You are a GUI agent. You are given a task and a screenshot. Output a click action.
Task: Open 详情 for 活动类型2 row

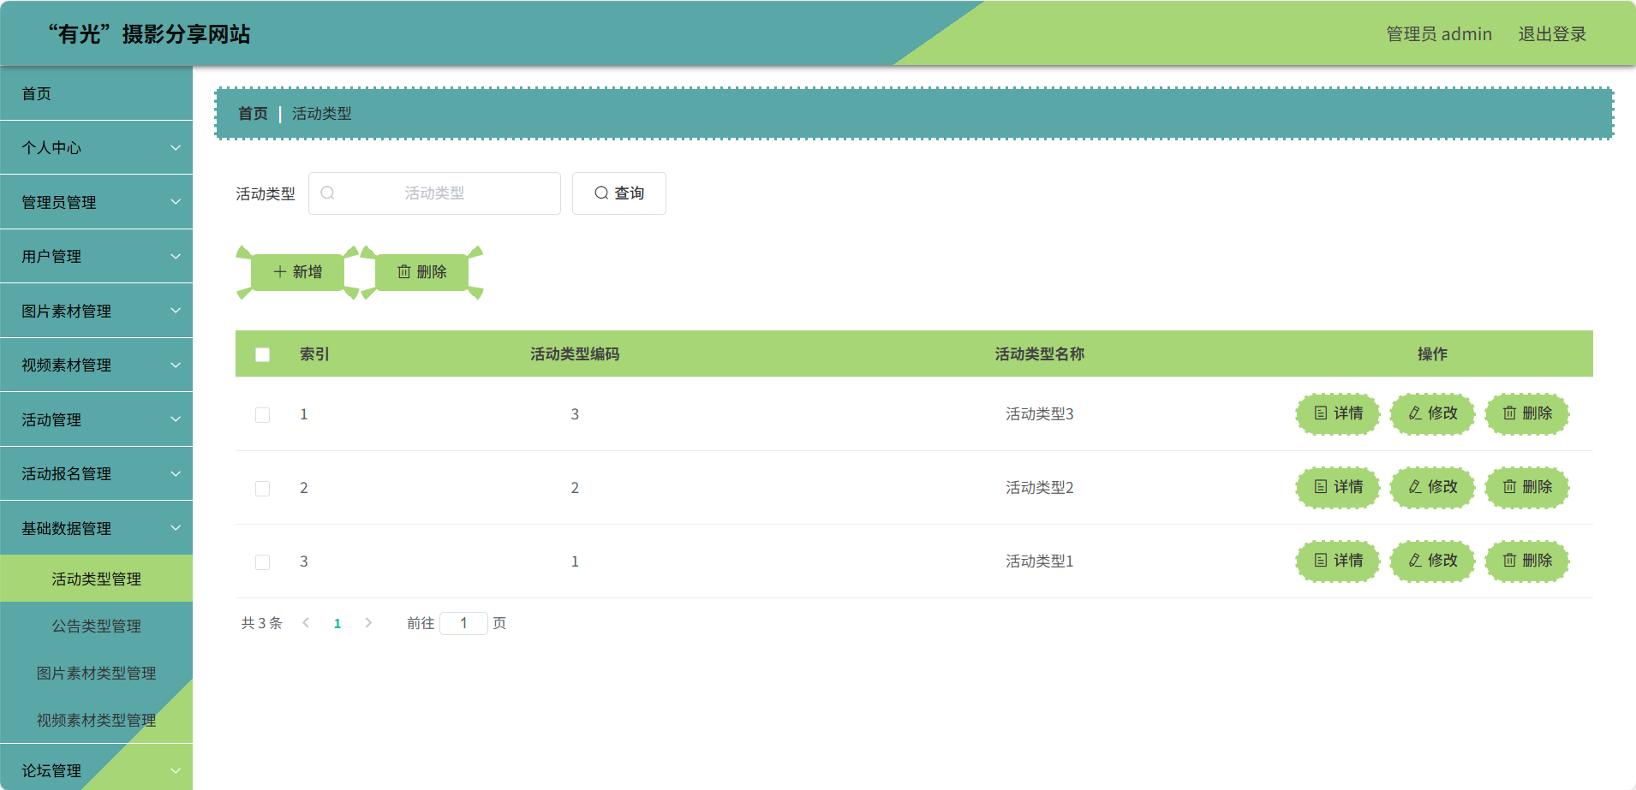click(x=1338, y=487)
